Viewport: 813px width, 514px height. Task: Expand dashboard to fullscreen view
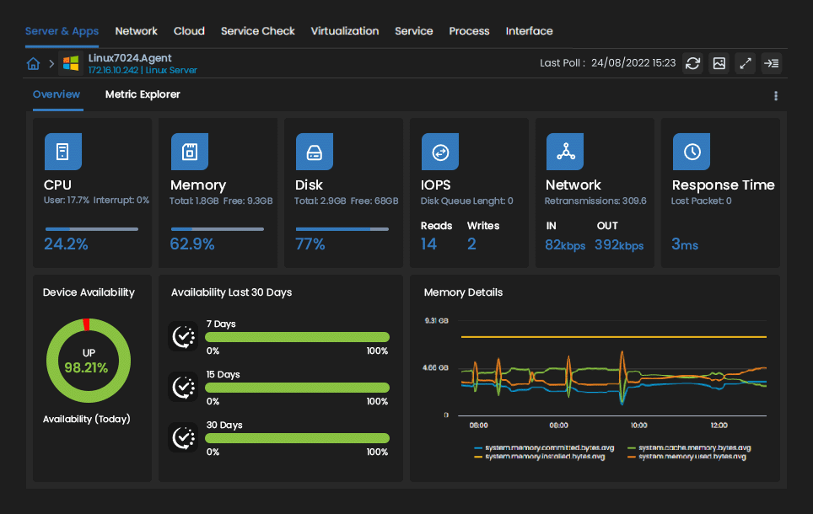click(745, 63)
